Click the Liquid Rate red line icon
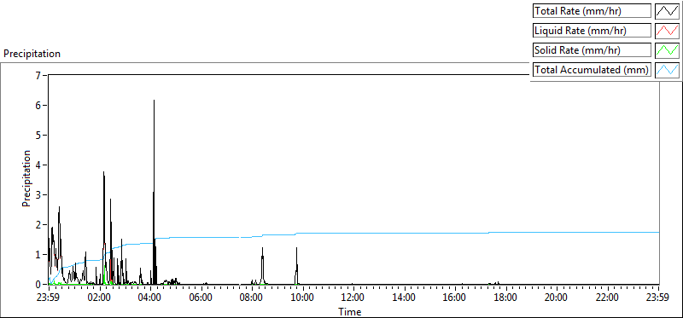This screenshot has width=683, height=318. (668, 31)
